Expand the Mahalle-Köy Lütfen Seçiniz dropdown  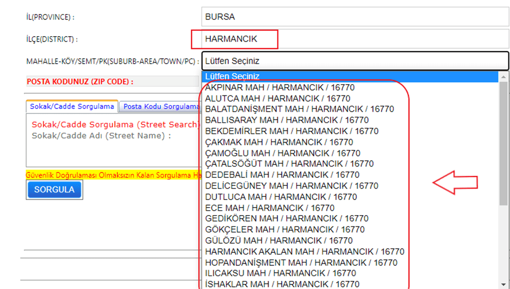click(x=355, y=61)
